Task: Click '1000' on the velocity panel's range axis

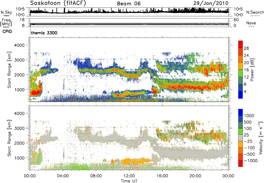Action: pyautogui.click(x=19, y=158)
